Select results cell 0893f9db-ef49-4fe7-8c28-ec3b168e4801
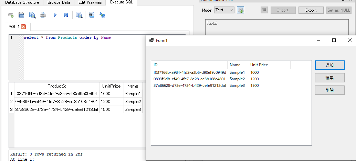 pyautogui.click(x=57, y=102)
